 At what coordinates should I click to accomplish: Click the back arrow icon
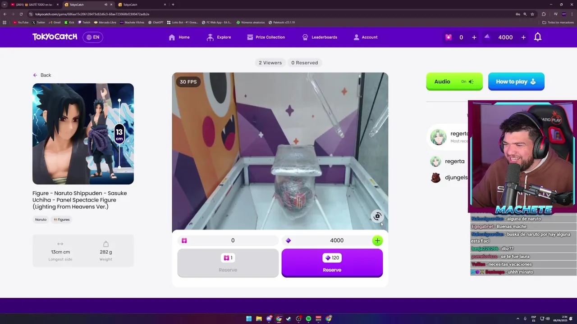(x=35, y=75)
